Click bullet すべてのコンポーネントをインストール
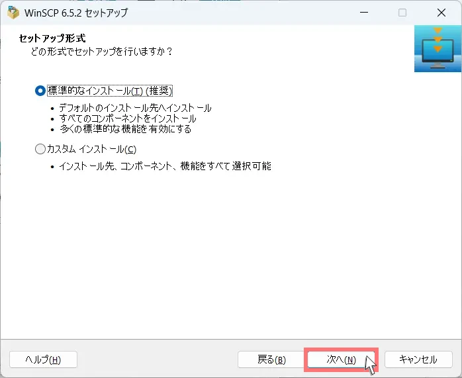This screenshot has width=462, height=378. tap(128, 118)
